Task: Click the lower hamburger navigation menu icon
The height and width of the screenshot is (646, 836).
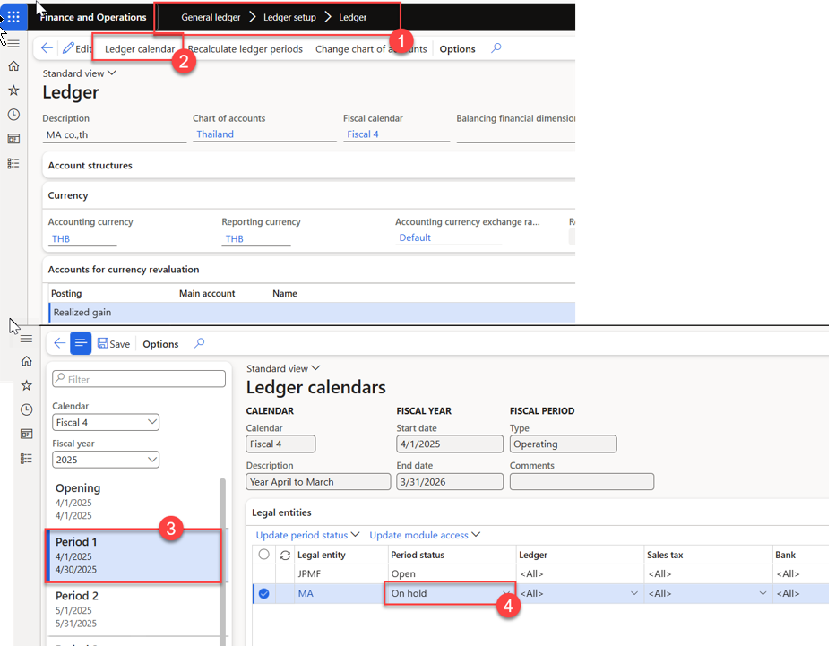Action: click(x=26, y=339)
